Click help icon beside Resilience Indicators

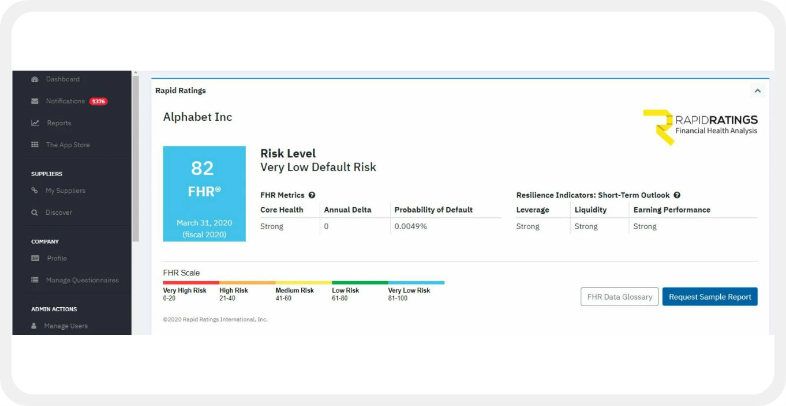(x=677, y=195)
